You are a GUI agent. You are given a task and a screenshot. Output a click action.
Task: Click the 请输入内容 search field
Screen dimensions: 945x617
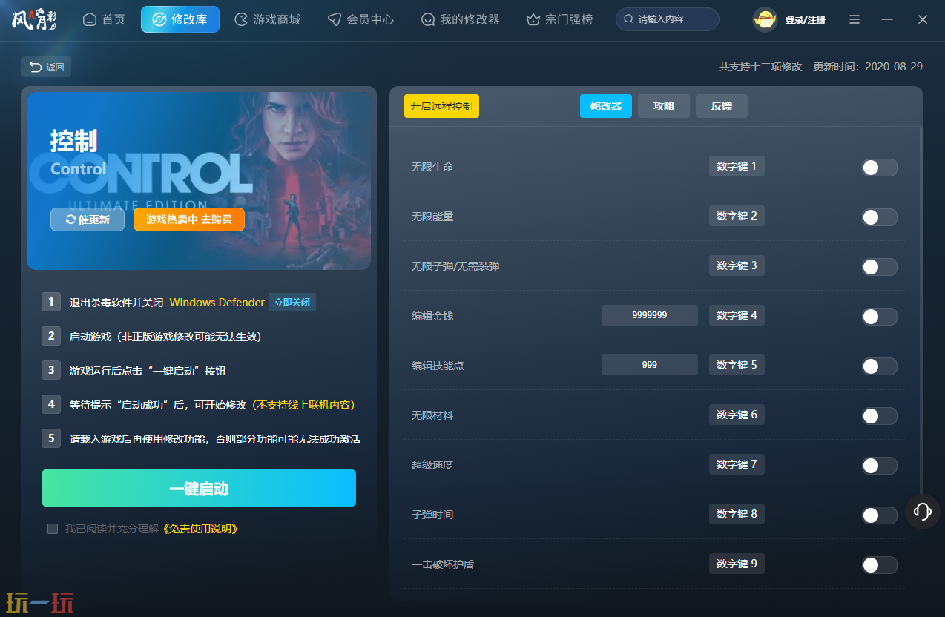click(668, 19)
